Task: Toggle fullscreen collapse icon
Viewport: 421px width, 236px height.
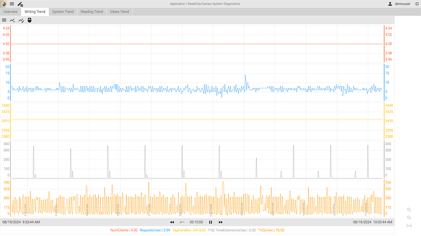Action: coord(417,4)
